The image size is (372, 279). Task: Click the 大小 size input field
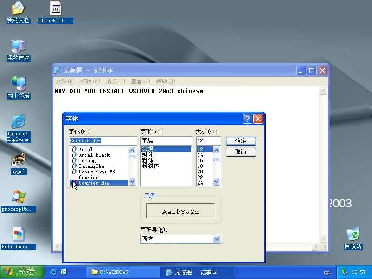[x=208, y=141]
